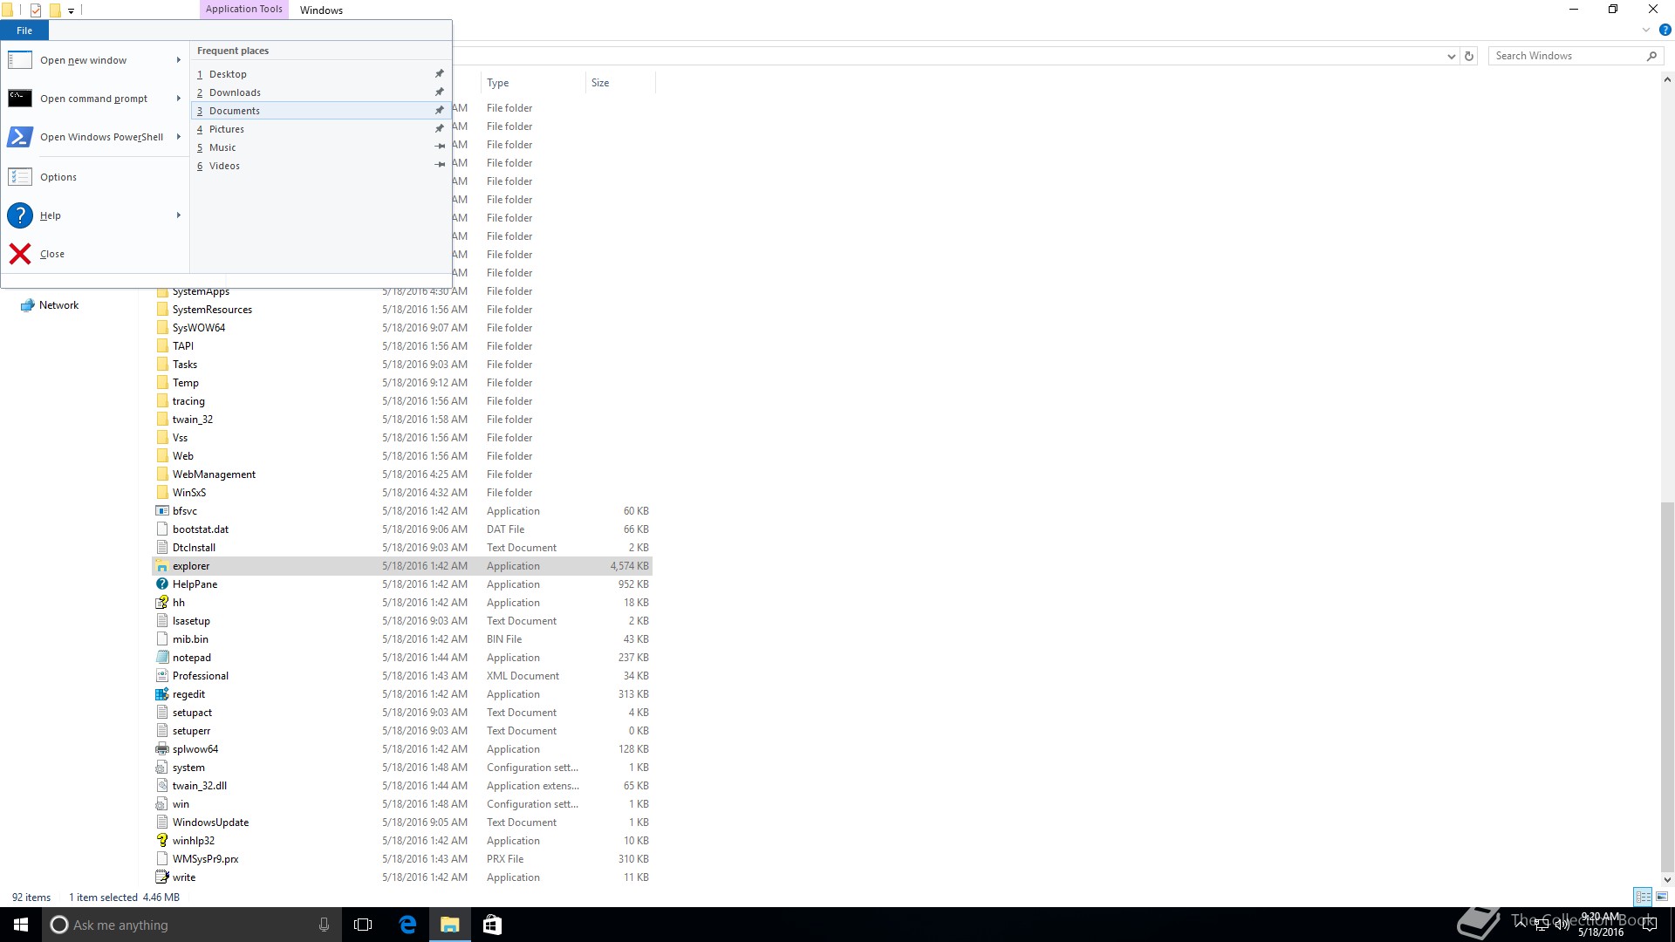The image size is (1675, 942).
Task: Unpin Desktop from Frequent places
Action: point(440,74)
